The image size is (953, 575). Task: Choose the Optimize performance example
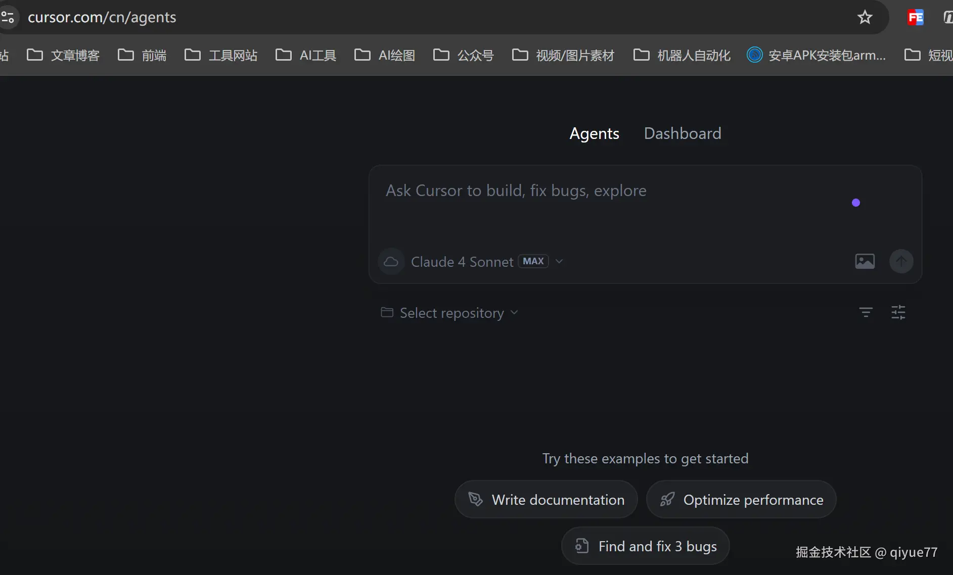(x=741, y=499)
